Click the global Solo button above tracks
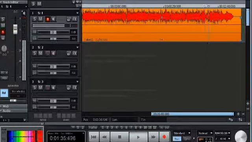252x142 pixels. coord(33,4)
